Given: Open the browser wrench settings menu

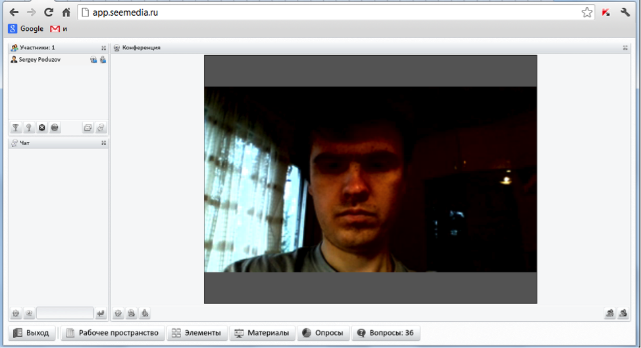Looking at the screenshot, I should click(625, 12).
